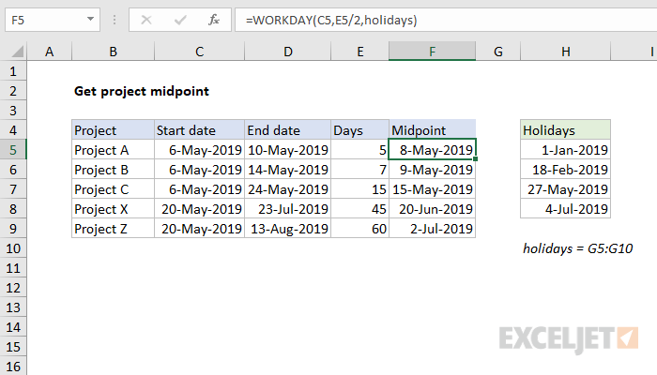The width and height of the screenshot is (657, 375).
Task: Click the Name Box showing F5
Action: 53,20
